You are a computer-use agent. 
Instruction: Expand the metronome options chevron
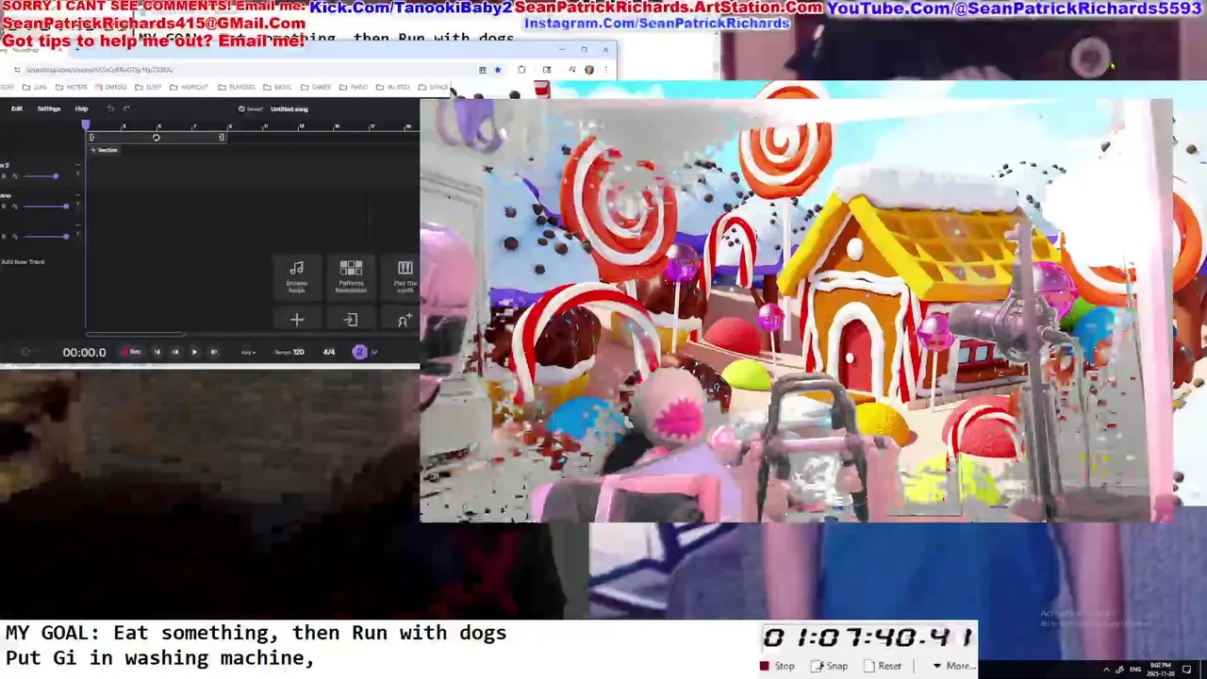click(374, 353)
